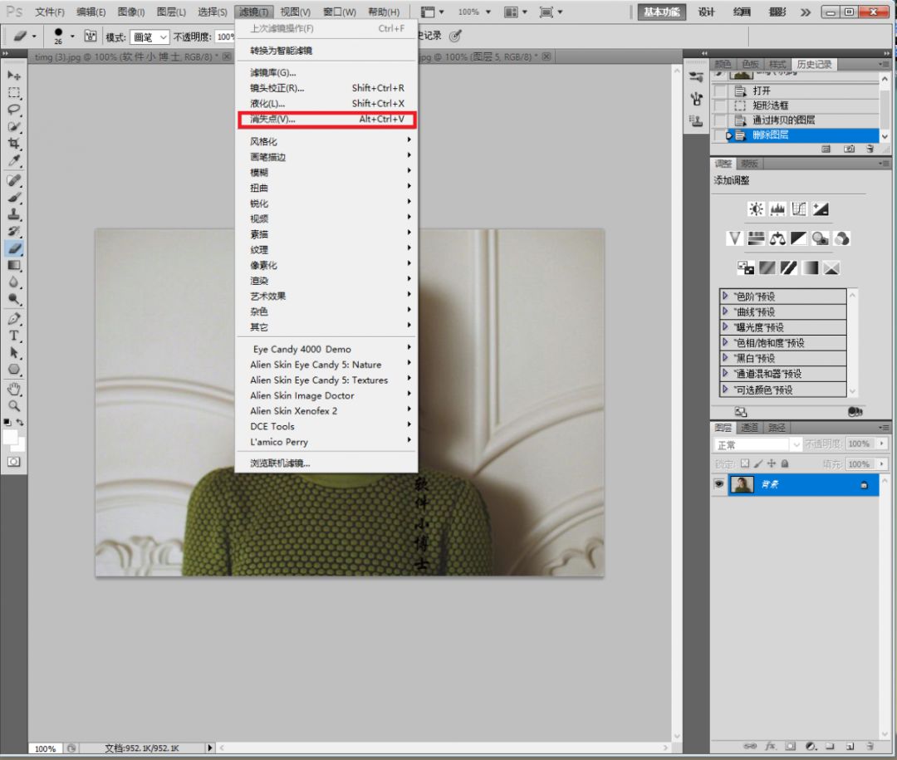Select the Eyedropper tool
This screenshot has width=897, height=760.
pyautogui.click(x=14, y=161)
